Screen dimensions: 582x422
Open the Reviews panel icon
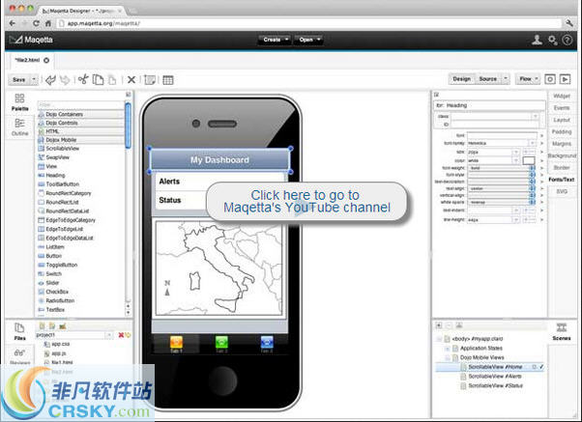pyautogui.click(x=19, y=355)
